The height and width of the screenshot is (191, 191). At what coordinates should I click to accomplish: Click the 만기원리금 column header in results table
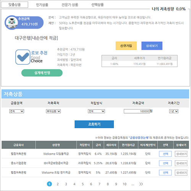coord(128,145)
